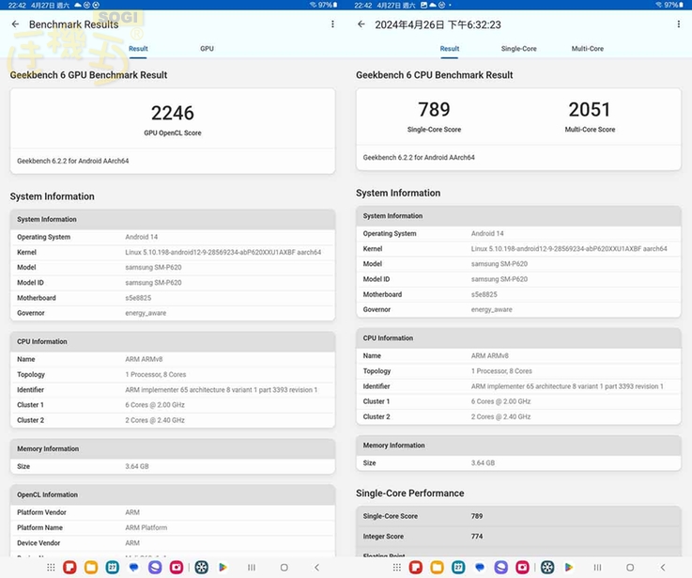Image resolution: width=692 pixels, height=578 pixels.
Task: Open app drawer in left GPU screen taskbar
Action: tap(51, 567)
